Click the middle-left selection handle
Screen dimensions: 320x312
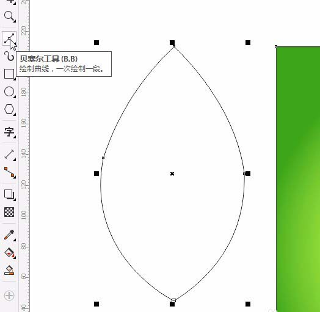(x=96, y=174)
